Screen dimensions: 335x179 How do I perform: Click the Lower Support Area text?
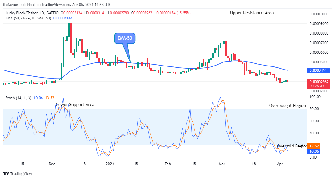(x=75, y=105)
